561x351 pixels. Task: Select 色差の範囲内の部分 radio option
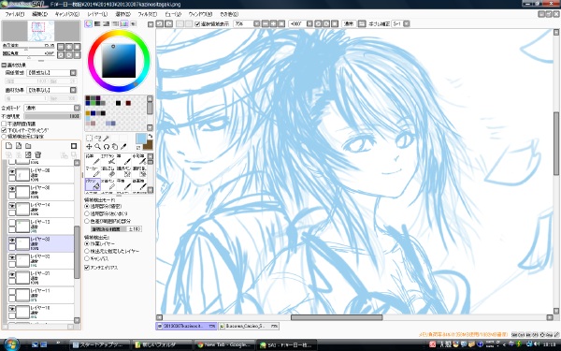coord(87,221)
